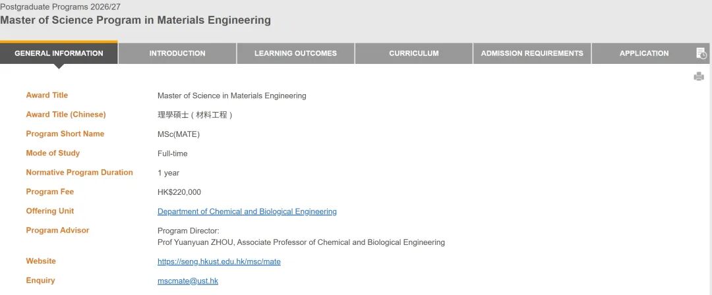Select the Learning Outcomes tab
Screen dimensions: 712x295
pyautogui.click(x=295, y=53)
